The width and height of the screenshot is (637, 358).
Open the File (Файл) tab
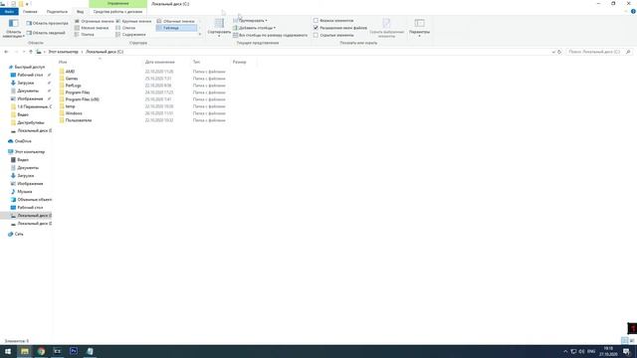tap(9, 12)
